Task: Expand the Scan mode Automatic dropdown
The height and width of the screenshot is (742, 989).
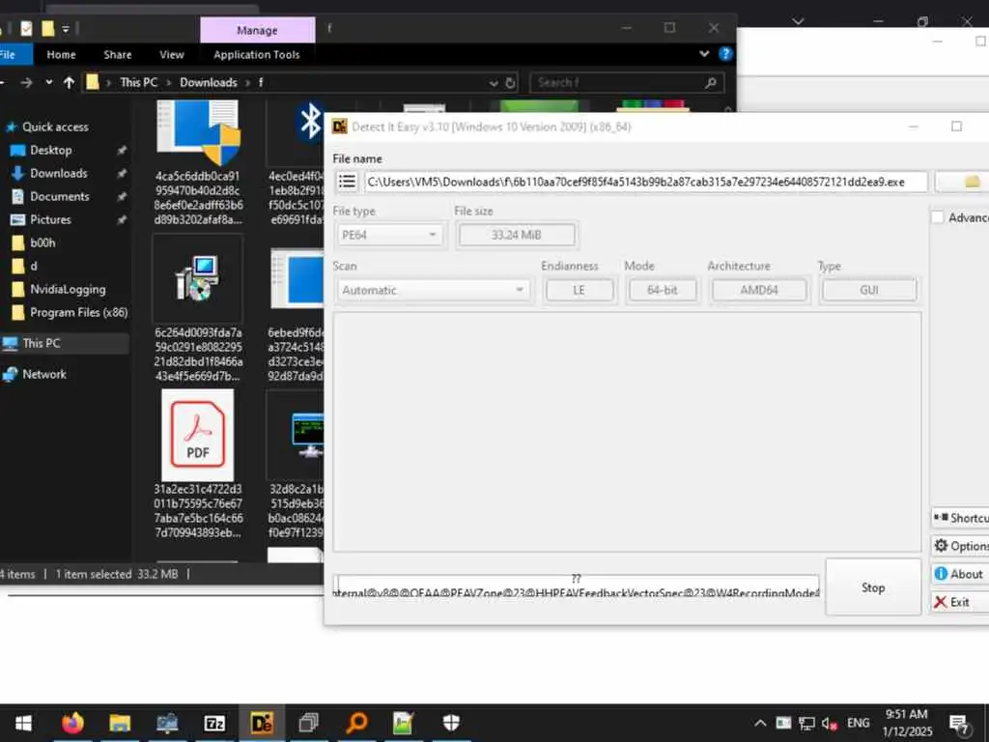Action: [433, 290]
